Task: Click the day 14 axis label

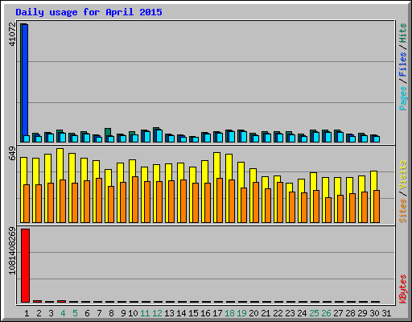Action: [x=181, y=313]
